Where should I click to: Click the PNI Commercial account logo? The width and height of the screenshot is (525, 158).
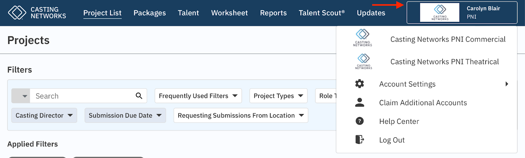(363, 38)
